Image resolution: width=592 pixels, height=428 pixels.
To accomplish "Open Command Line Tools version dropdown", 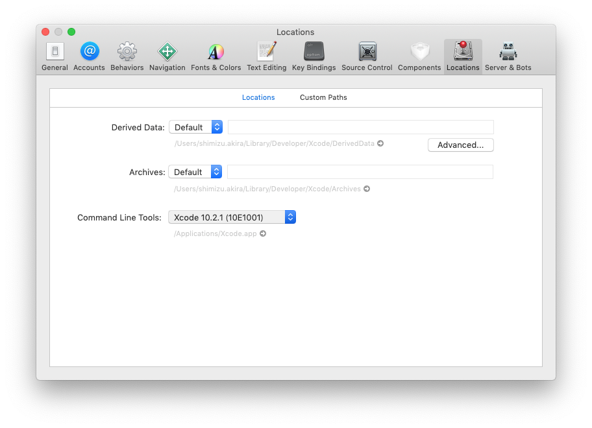I will [x=232, y=217].
